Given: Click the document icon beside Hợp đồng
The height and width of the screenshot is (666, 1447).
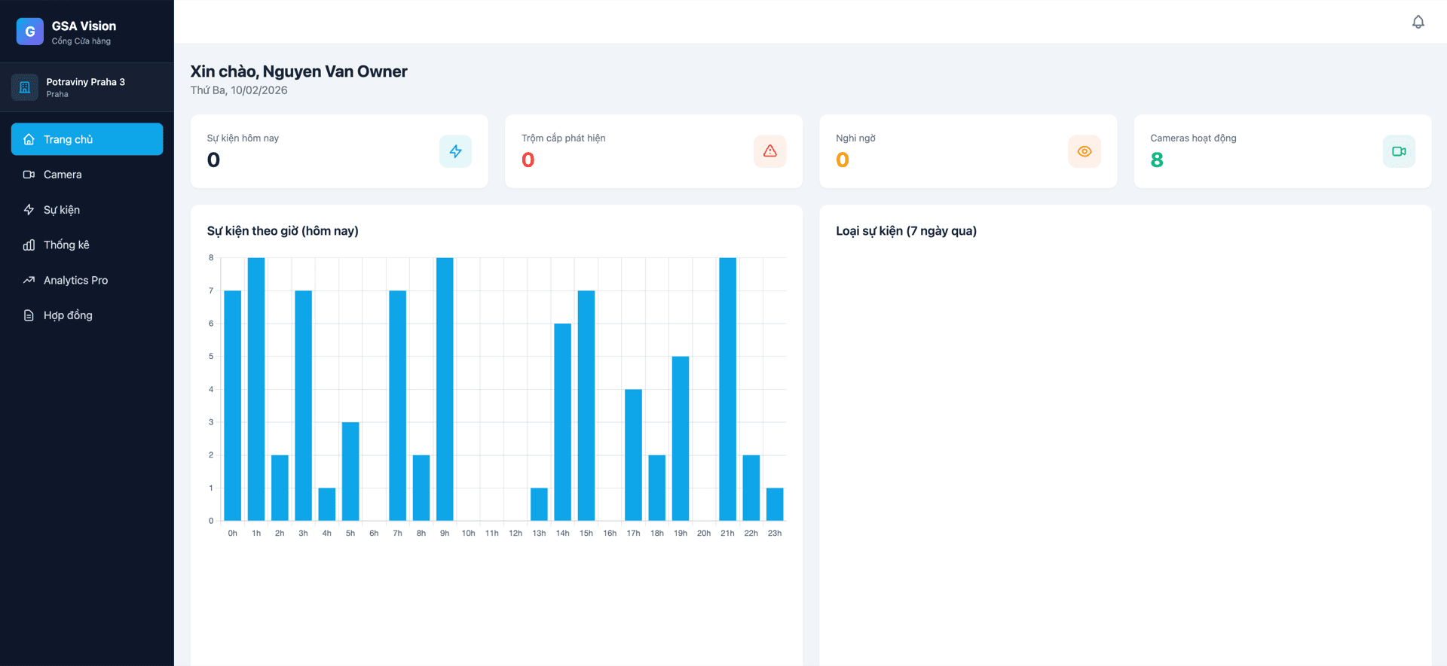Looking at the screenshot, I should (29, 315).
